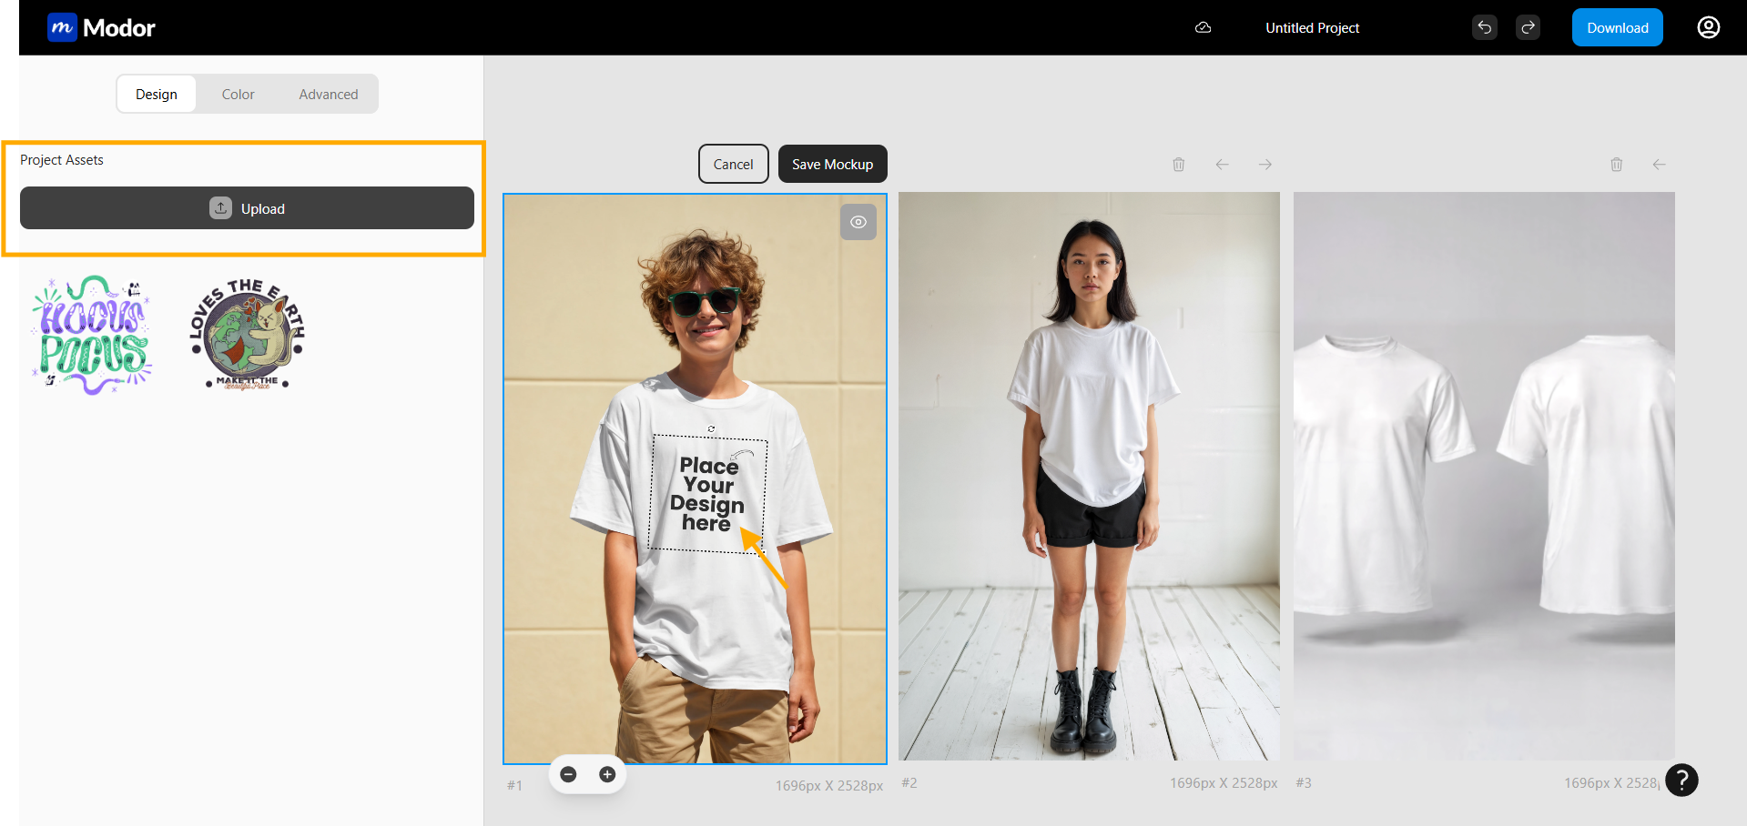Zoom out with the minus button

pos(568,774)
